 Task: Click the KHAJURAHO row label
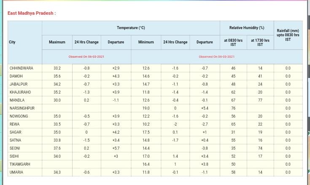20,92
